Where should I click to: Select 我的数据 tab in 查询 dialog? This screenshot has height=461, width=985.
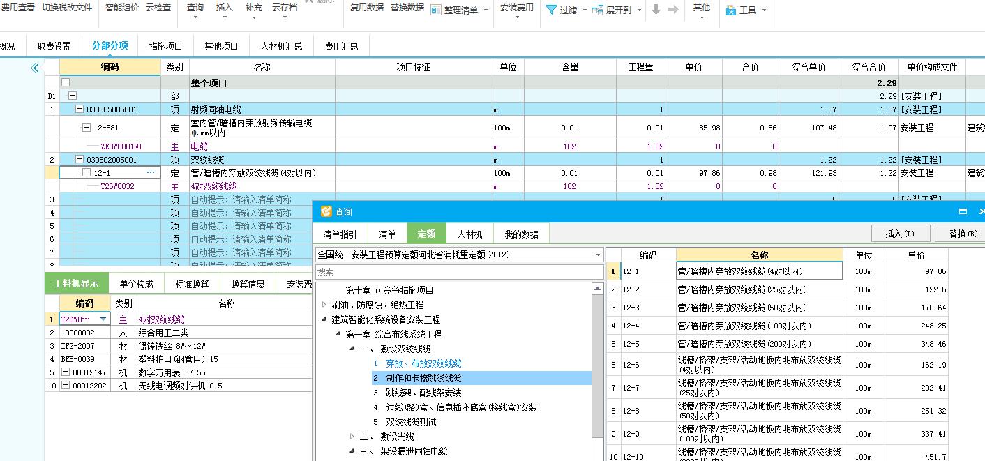522,234
